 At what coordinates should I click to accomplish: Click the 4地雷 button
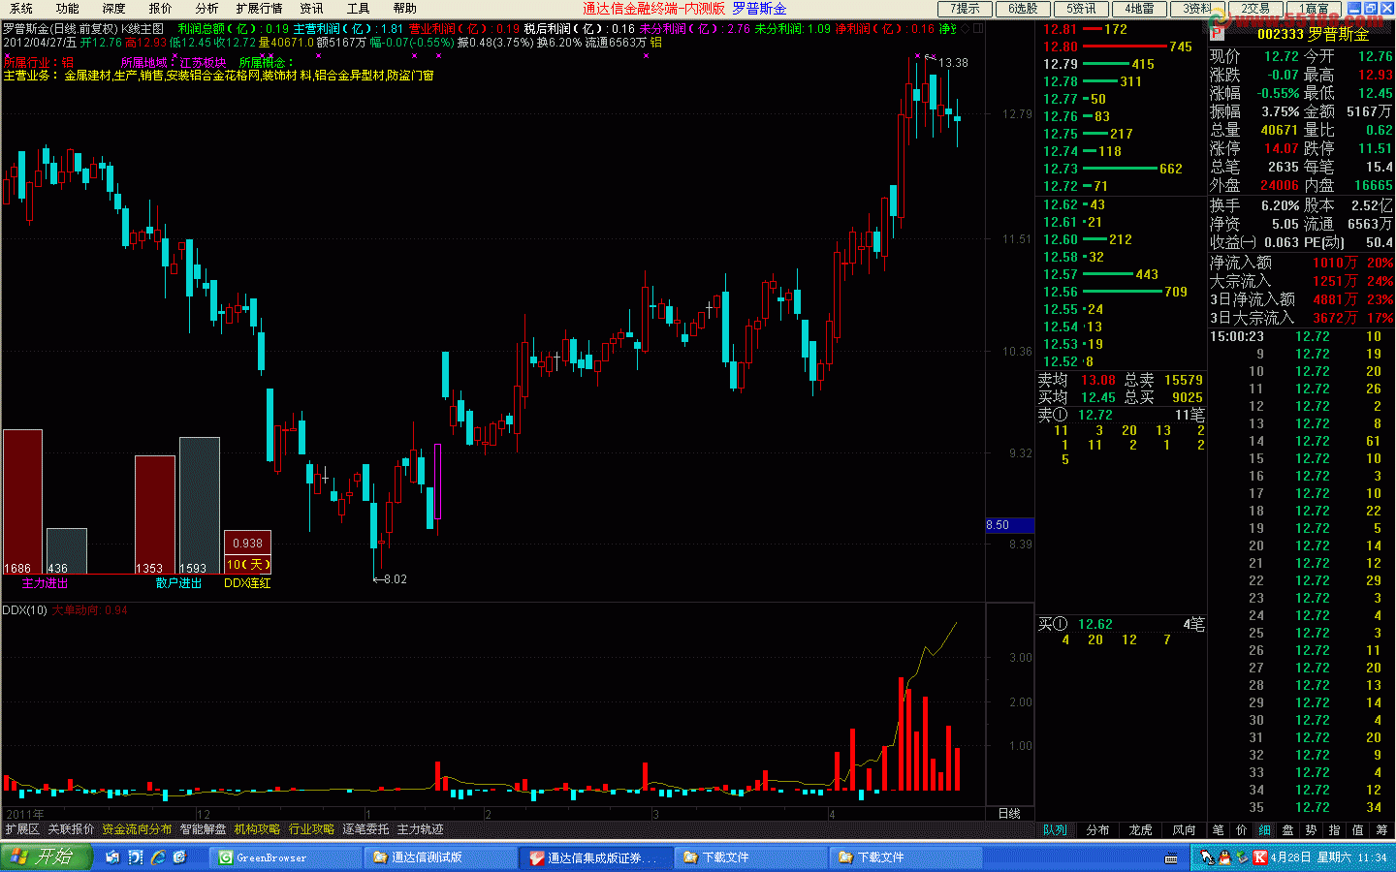[1139, 9]
